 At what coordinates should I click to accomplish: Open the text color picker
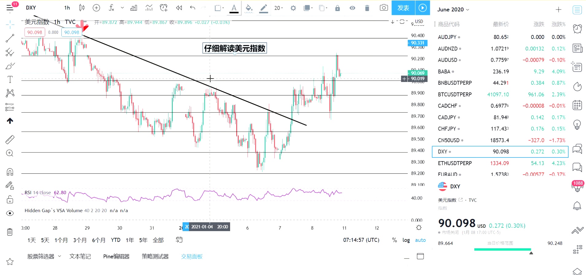(x=234, y=8)
